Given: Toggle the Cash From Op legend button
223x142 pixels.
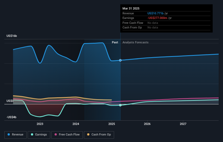Looking at the screenshot, I should point(99,135).
